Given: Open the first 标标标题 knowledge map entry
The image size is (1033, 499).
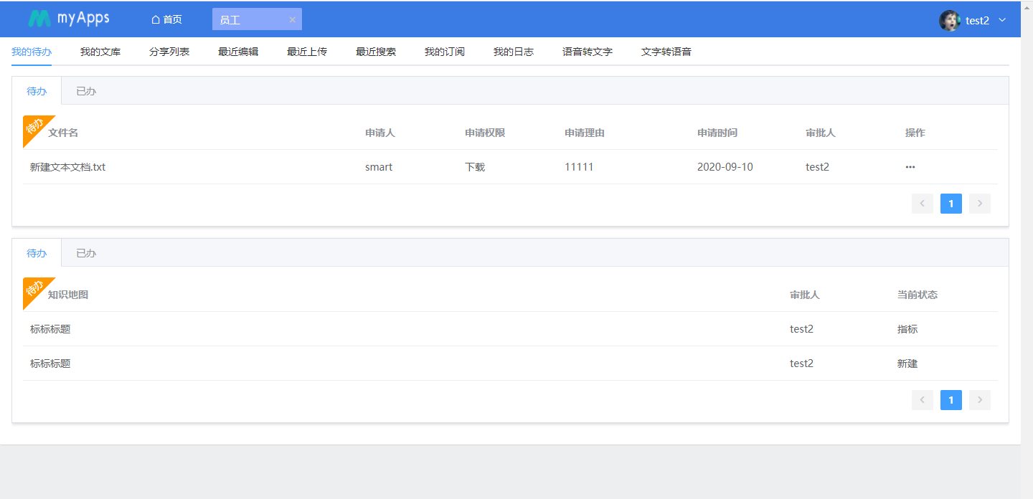Looking at the screenshot, I should pos(49,328).
